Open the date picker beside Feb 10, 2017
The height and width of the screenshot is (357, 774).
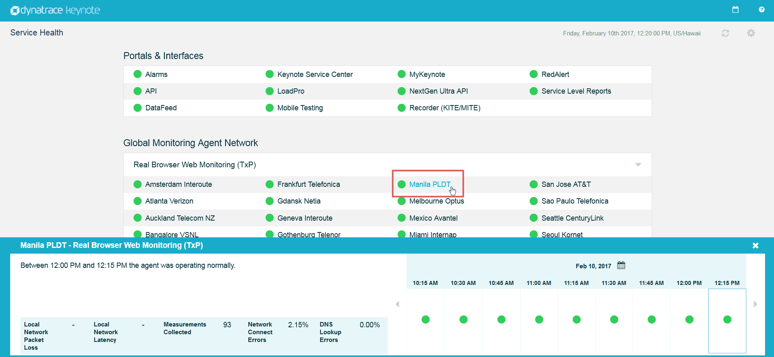621,265
